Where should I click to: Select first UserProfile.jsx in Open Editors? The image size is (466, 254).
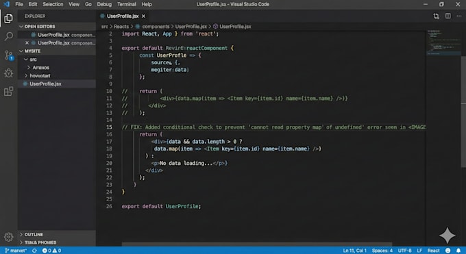tap(57, 35)
